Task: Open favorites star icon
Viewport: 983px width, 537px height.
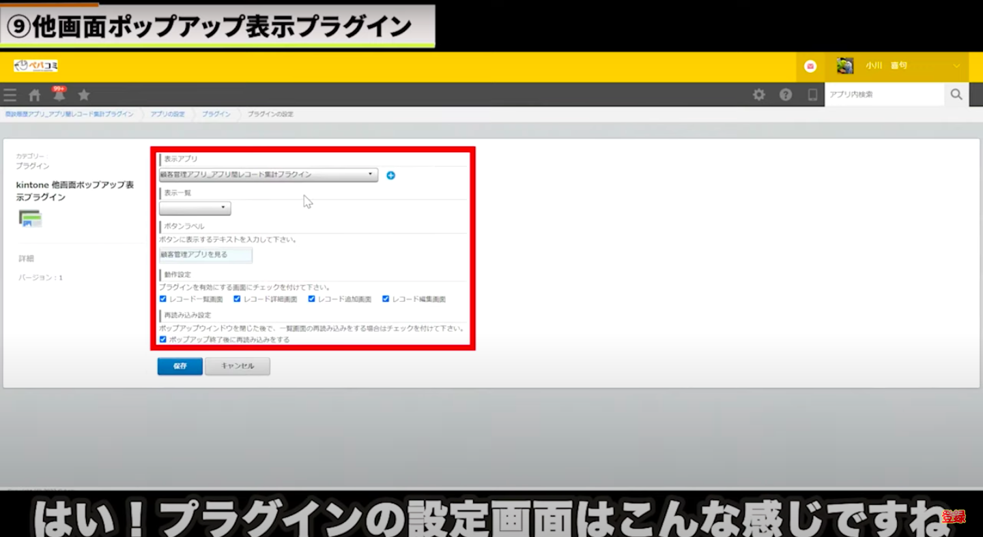Action: coord(84,95)
